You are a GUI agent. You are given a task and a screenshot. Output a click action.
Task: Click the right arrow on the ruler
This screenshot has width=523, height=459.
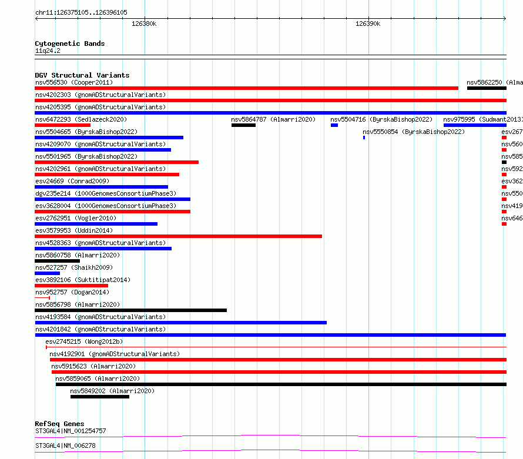click(x=505, y=18)
